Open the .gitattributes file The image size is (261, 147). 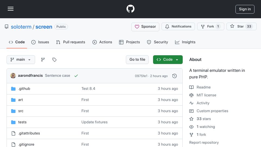(x=29, y=133)
